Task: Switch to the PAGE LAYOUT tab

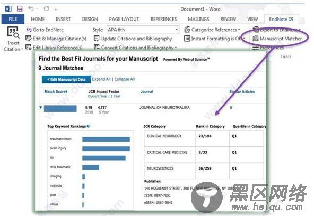Action: coord(124,19)
